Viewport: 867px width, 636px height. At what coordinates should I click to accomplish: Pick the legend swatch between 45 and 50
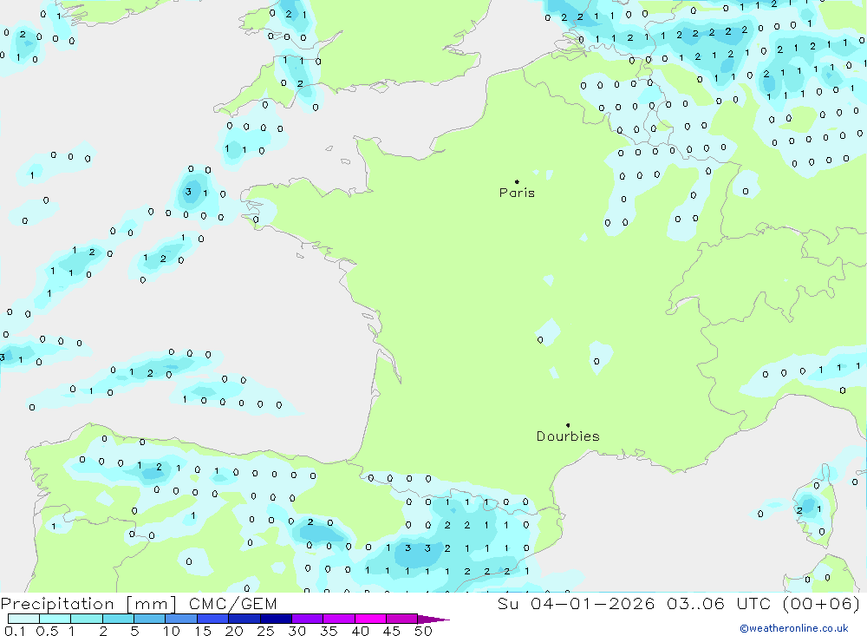tap(401, 619)
